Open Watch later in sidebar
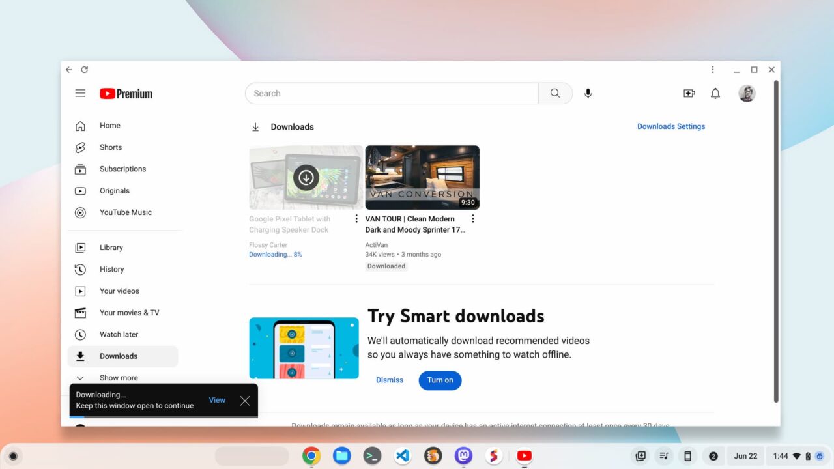This screenshot has width=834, height=469. pos(122,334)
